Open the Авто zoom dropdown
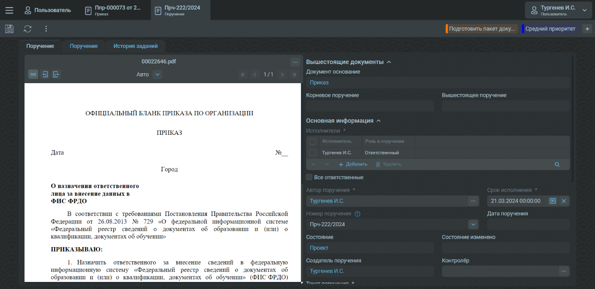The width and height of the screenshot is (595, 289). [x=157, y=74]
